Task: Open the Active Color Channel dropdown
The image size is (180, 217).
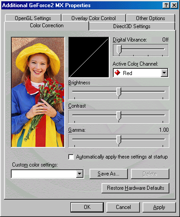Action: click(x=164, y=73)
